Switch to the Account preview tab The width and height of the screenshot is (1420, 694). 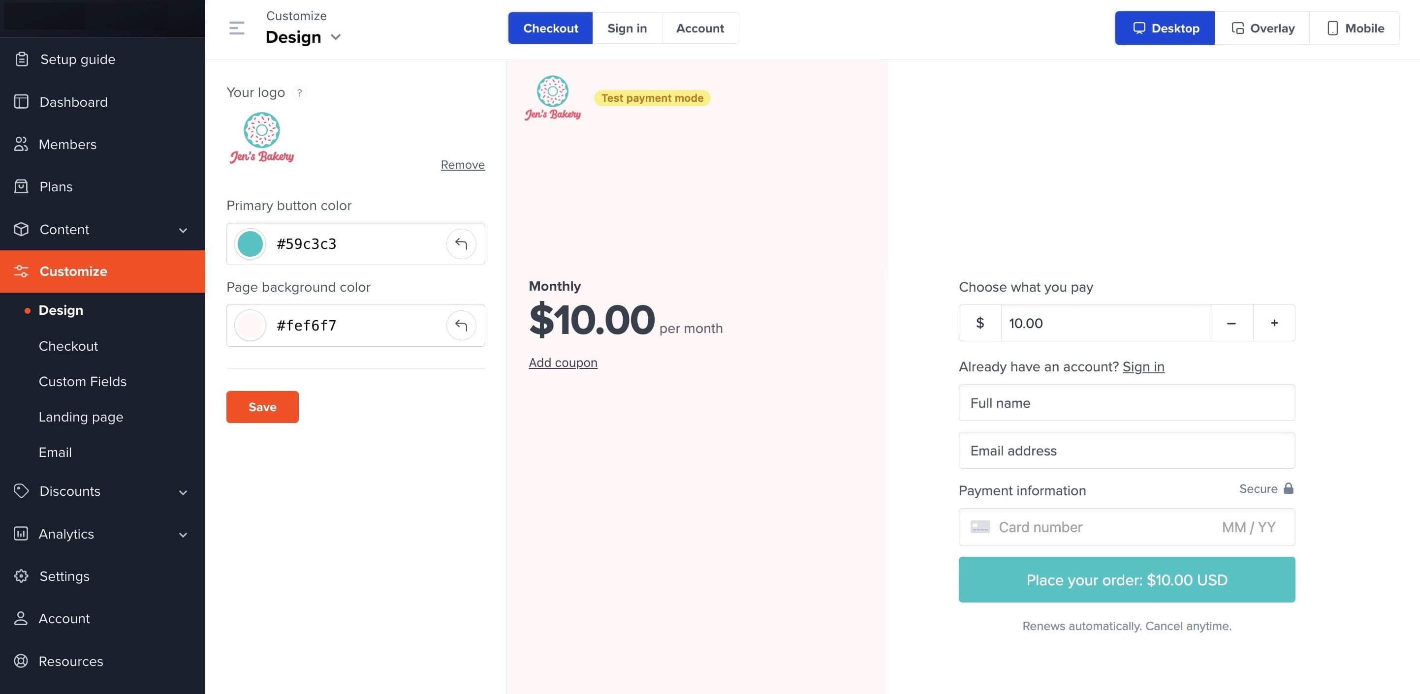(699, 28)
